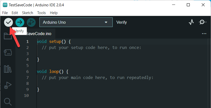Viewport: 211px width, 108px height.
Task: Click the closing brace on line 9
Action: pos(38,90)
